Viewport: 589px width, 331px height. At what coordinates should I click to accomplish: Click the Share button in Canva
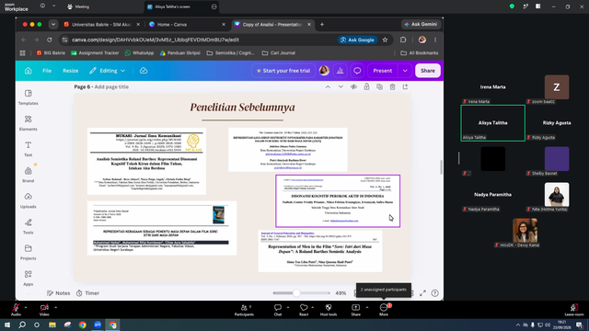tap(428, 71)
